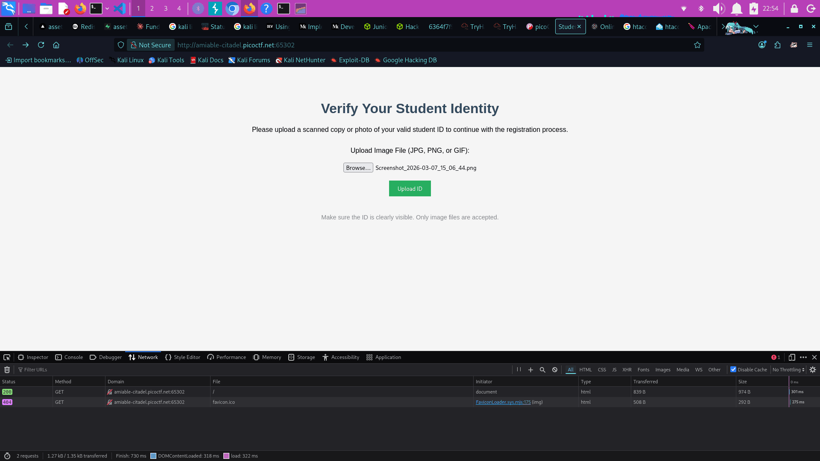Open the Console devtools tab

(69, 357)
